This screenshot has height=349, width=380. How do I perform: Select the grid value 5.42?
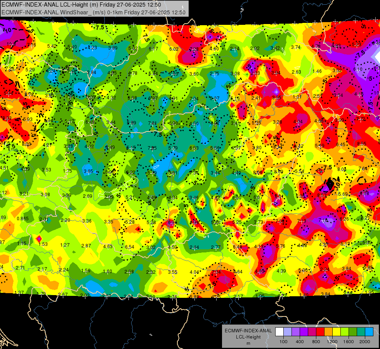tap(52, 46)
